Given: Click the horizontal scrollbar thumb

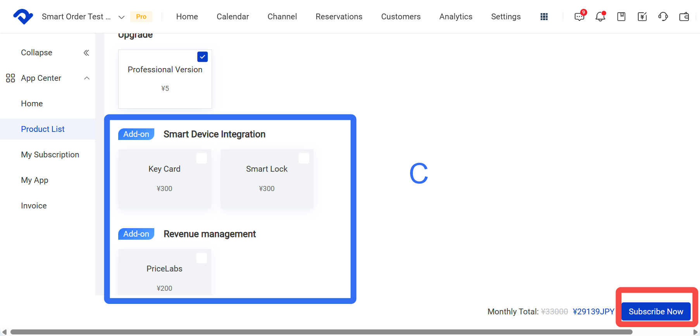Looking at the screenshot, I should pyautogui.click(x=321, y=332).
